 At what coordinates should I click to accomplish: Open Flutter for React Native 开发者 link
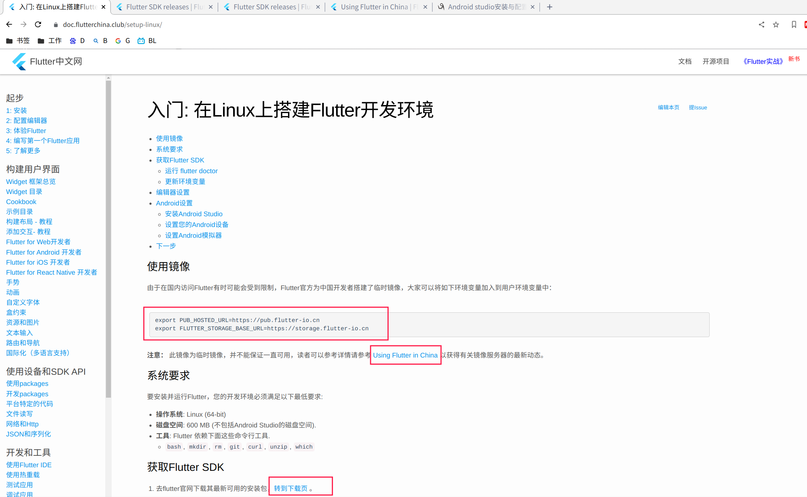(x=52, y=272)
